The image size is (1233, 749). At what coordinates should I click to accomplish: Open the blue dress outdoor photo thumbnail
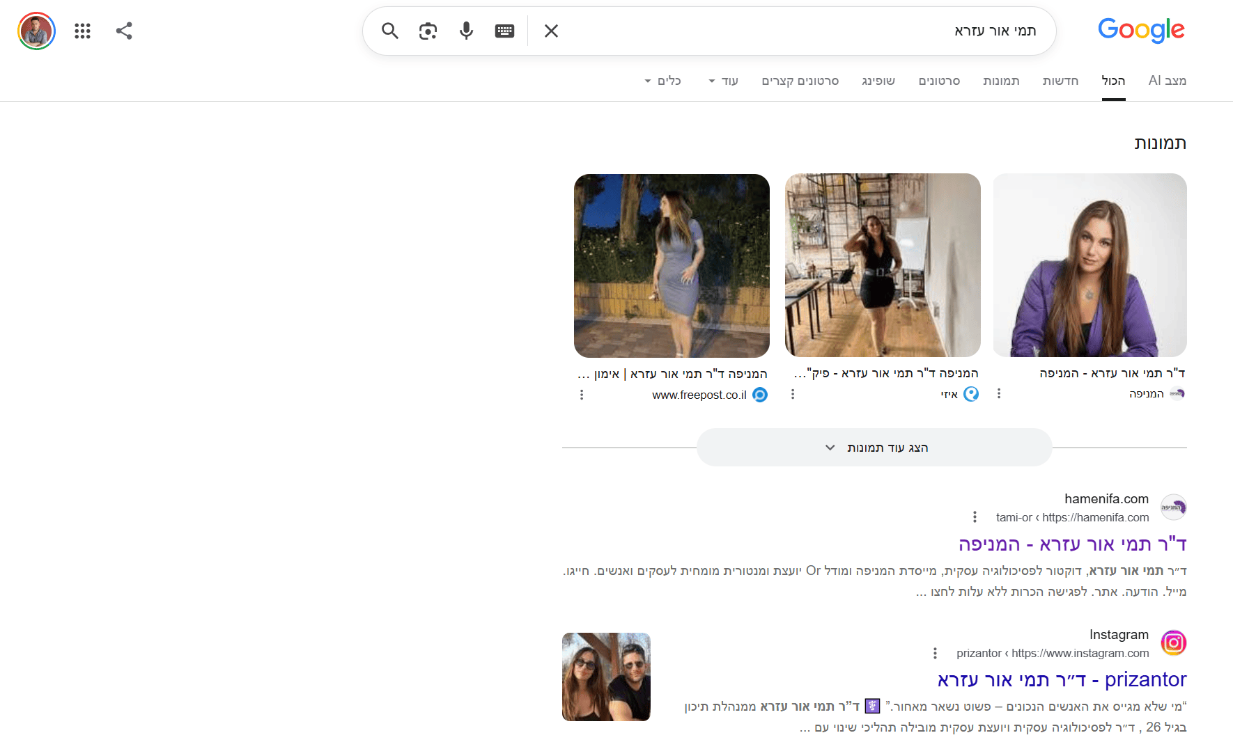pos(672,265)
